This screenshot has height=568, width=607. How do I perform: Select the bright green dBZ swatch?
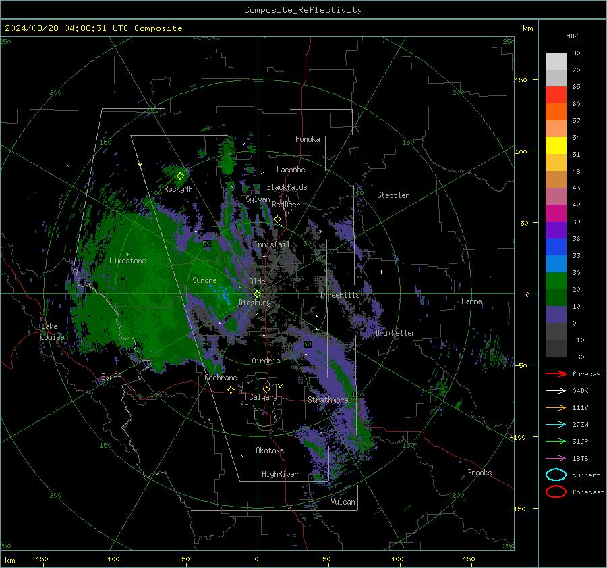(556, 280)
